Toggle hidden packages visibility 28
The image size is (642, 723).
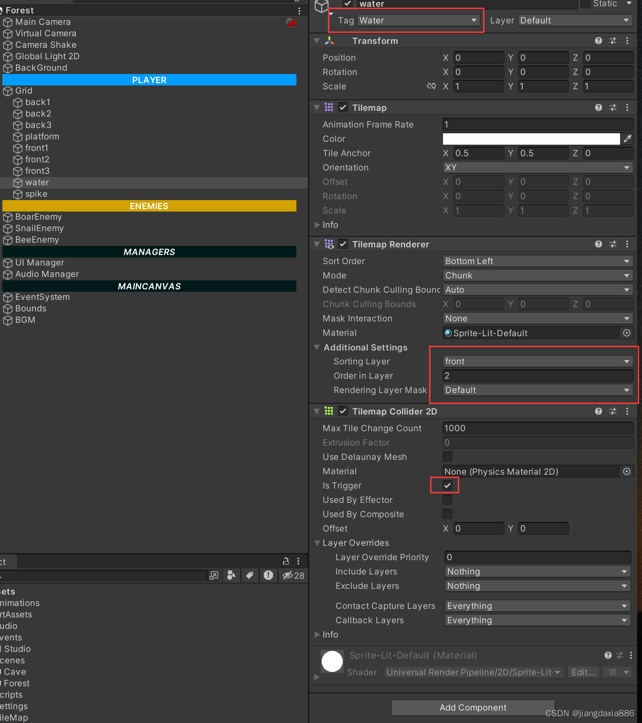click(293, 575)
